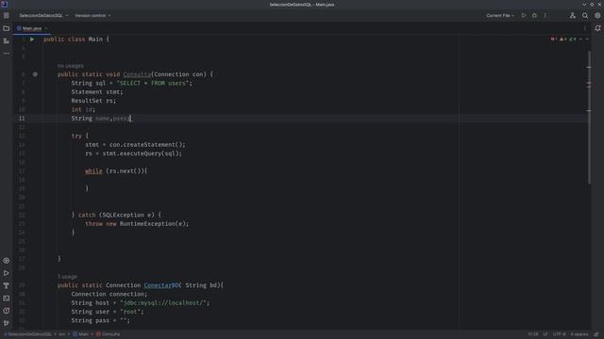Open the Notifications bell

(x=597, y=28)
